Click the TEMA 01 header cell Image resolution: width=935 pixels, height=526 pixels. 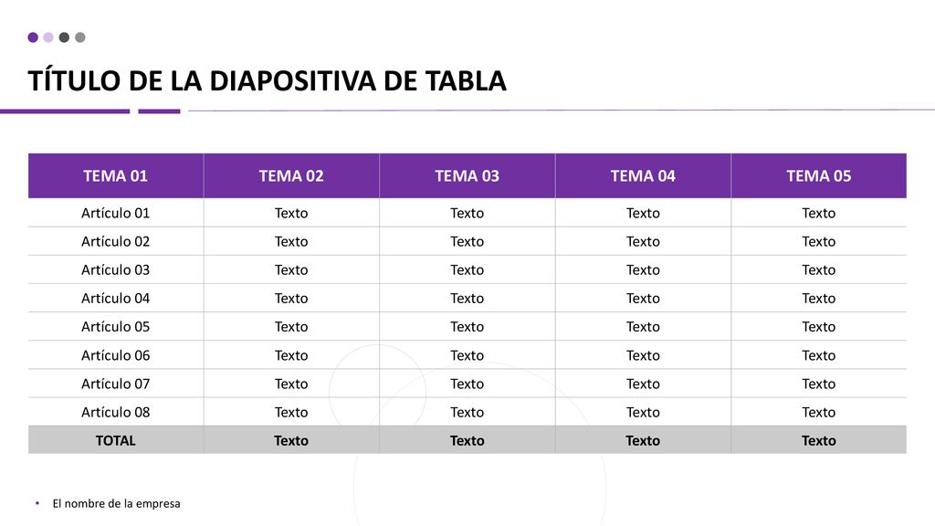coord(116,176)
